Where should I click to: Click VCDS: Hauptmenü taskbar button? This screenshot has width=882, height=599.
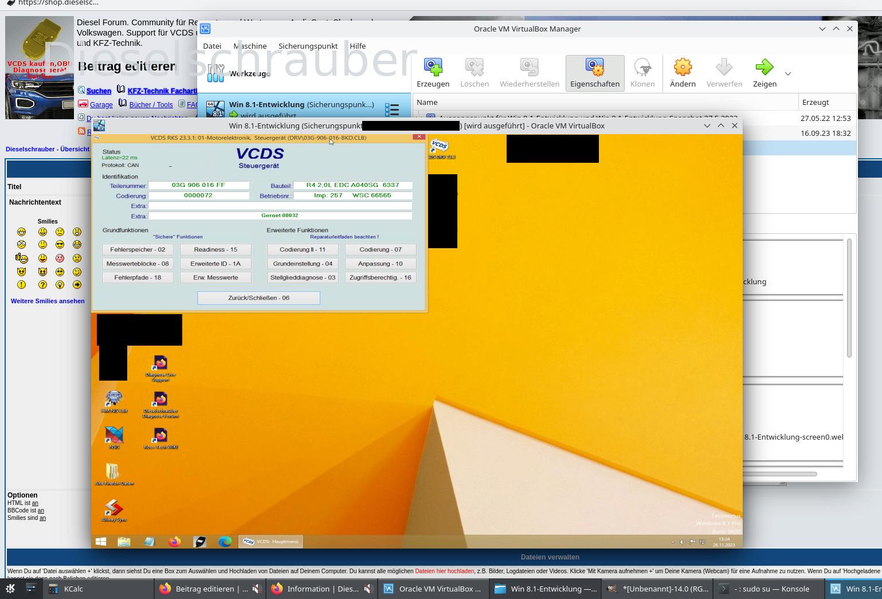(271, 541)
